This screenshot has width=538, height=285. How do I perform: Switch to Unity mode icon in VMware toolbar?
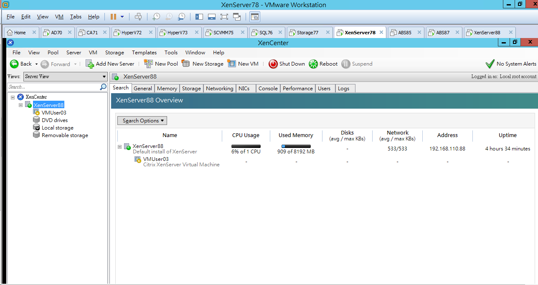[x=237, y=17]
